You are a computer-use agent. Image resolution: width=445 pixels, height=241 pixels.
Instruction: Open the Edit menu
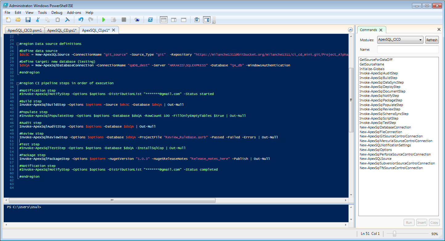tap(18, 13)
